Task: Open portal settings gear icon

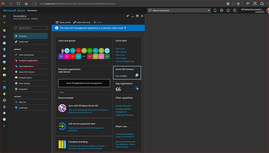Action: click(x=221, y=10)
